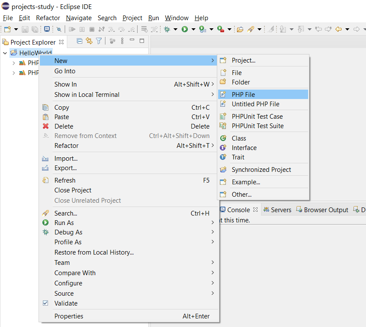Viewport: 366px width, 327px height.
Task: Switch to the Servers tab
Action: [x=277, y=210]
